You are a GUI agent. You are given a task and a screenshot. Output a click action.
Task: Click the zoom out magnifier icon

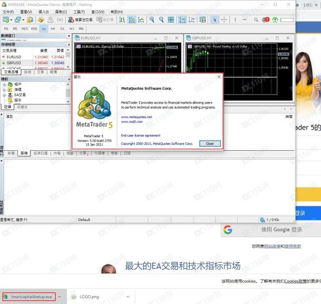click(x=162, y=20)
